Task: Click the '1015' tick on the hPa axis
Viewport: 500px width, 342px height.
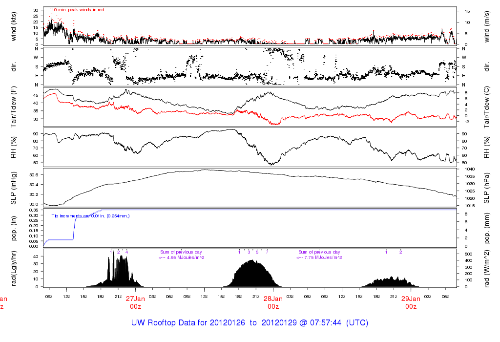Action: coord(470,206)
